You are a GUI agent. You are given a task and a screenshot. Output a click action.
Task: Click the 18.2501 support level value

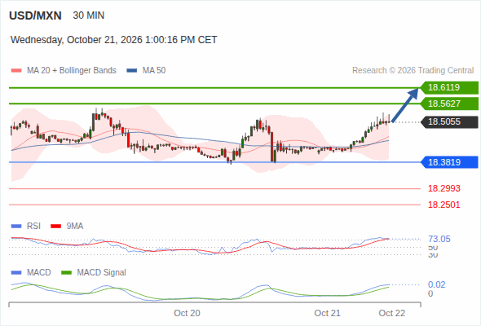pyautogui.click(x=444, y=205)
